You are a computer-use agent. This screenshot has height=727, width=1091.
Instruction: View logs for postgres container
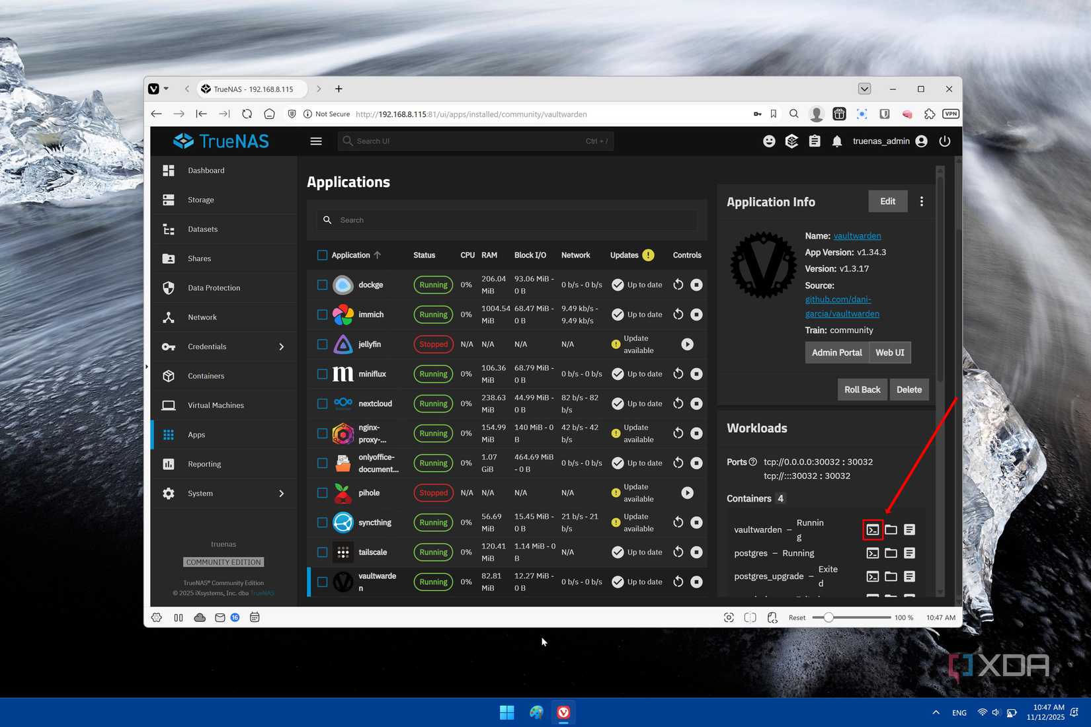pyautogui.click(x=910, y=553)
